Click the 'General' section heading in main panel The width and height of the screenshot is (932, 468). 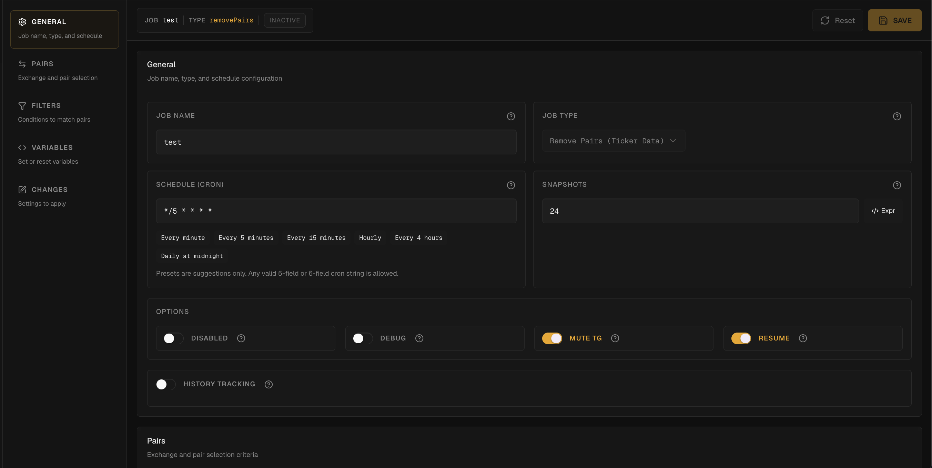coord(161,64)
